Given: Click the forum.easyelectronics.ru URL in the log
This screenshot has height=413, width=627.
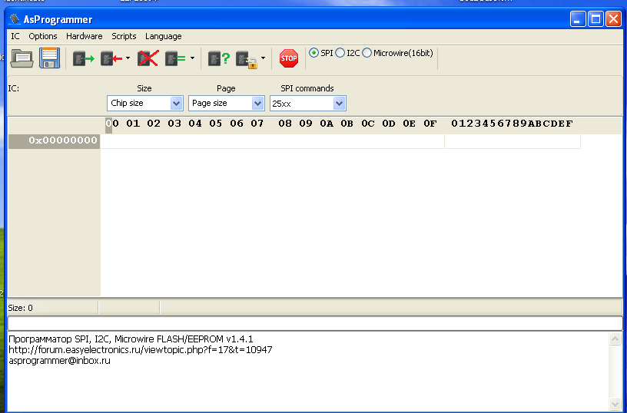Looking at the screenshot, I should coord(141,350).
